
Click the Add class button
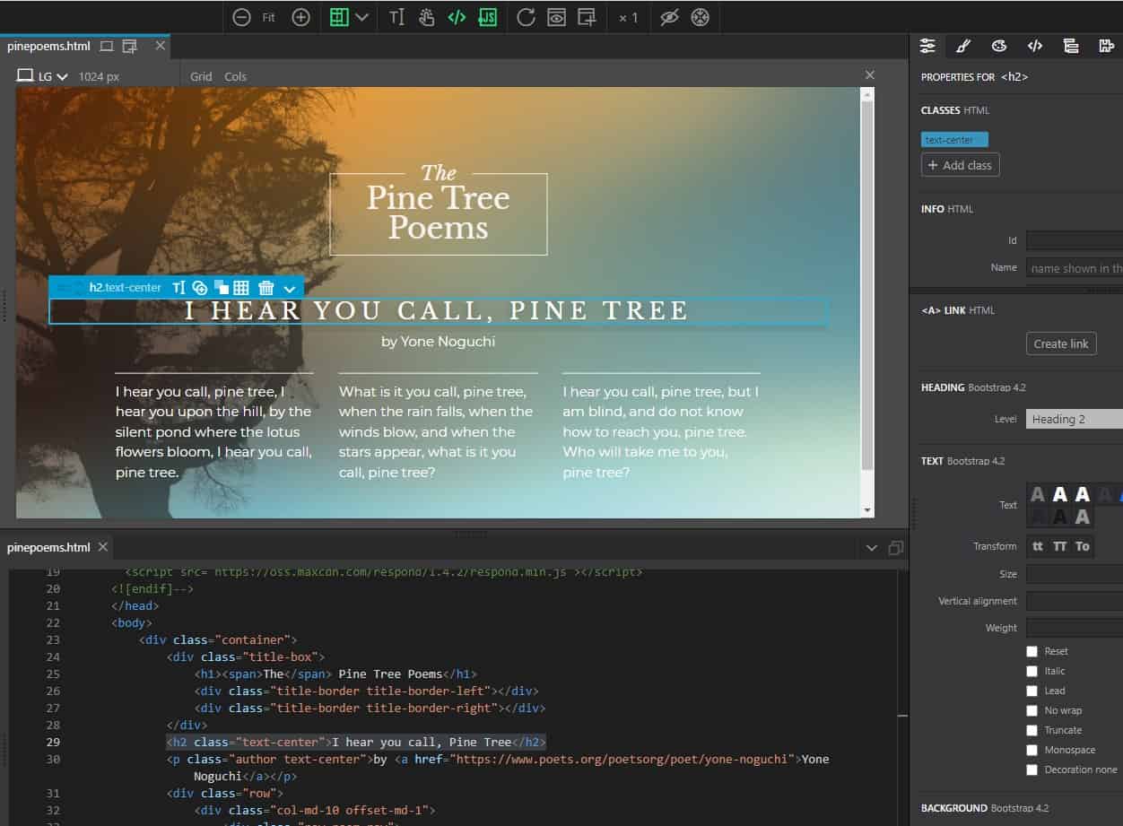960,165
